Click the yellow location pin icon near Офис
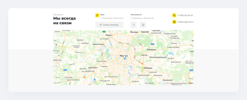This screenshot has width=247, height=100. coord(97,15)
